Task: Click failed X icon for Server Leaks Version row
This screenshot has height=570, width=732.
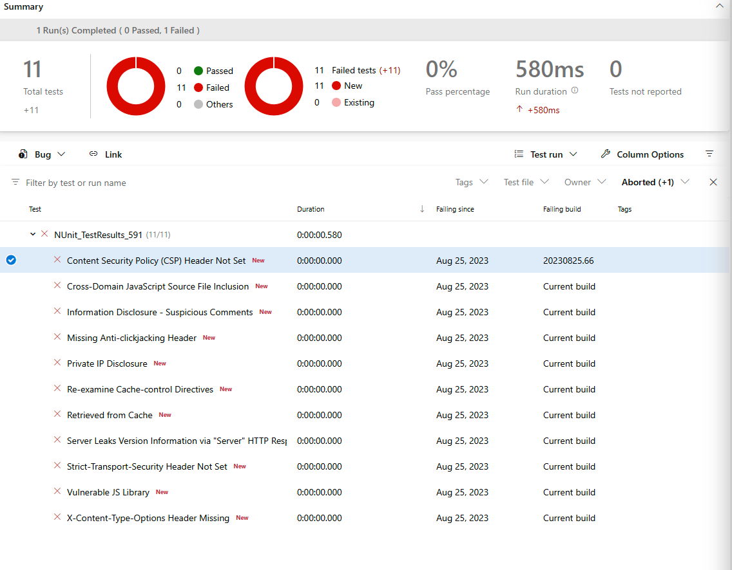Action: (57, 439)
